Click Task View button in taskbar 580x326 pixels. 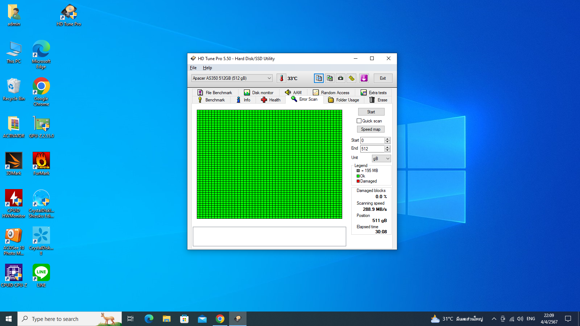[130, 319]
